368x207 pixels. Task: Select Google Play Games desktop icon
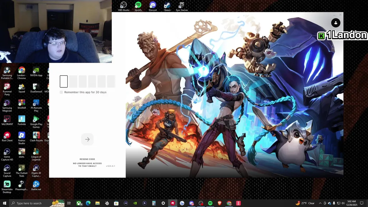pos(36,122)
